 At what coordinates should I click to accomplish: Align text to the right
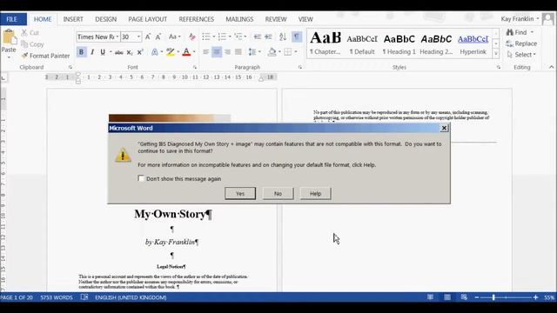tap(227, 52)
